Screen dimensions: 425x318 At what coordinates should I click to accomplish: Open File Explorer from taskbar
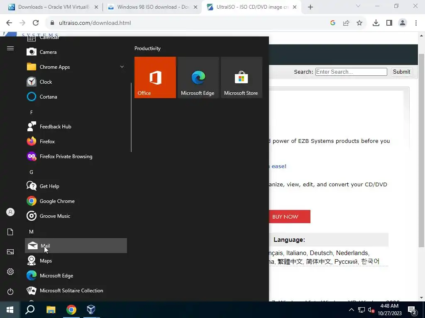click(x=51, y=310)
